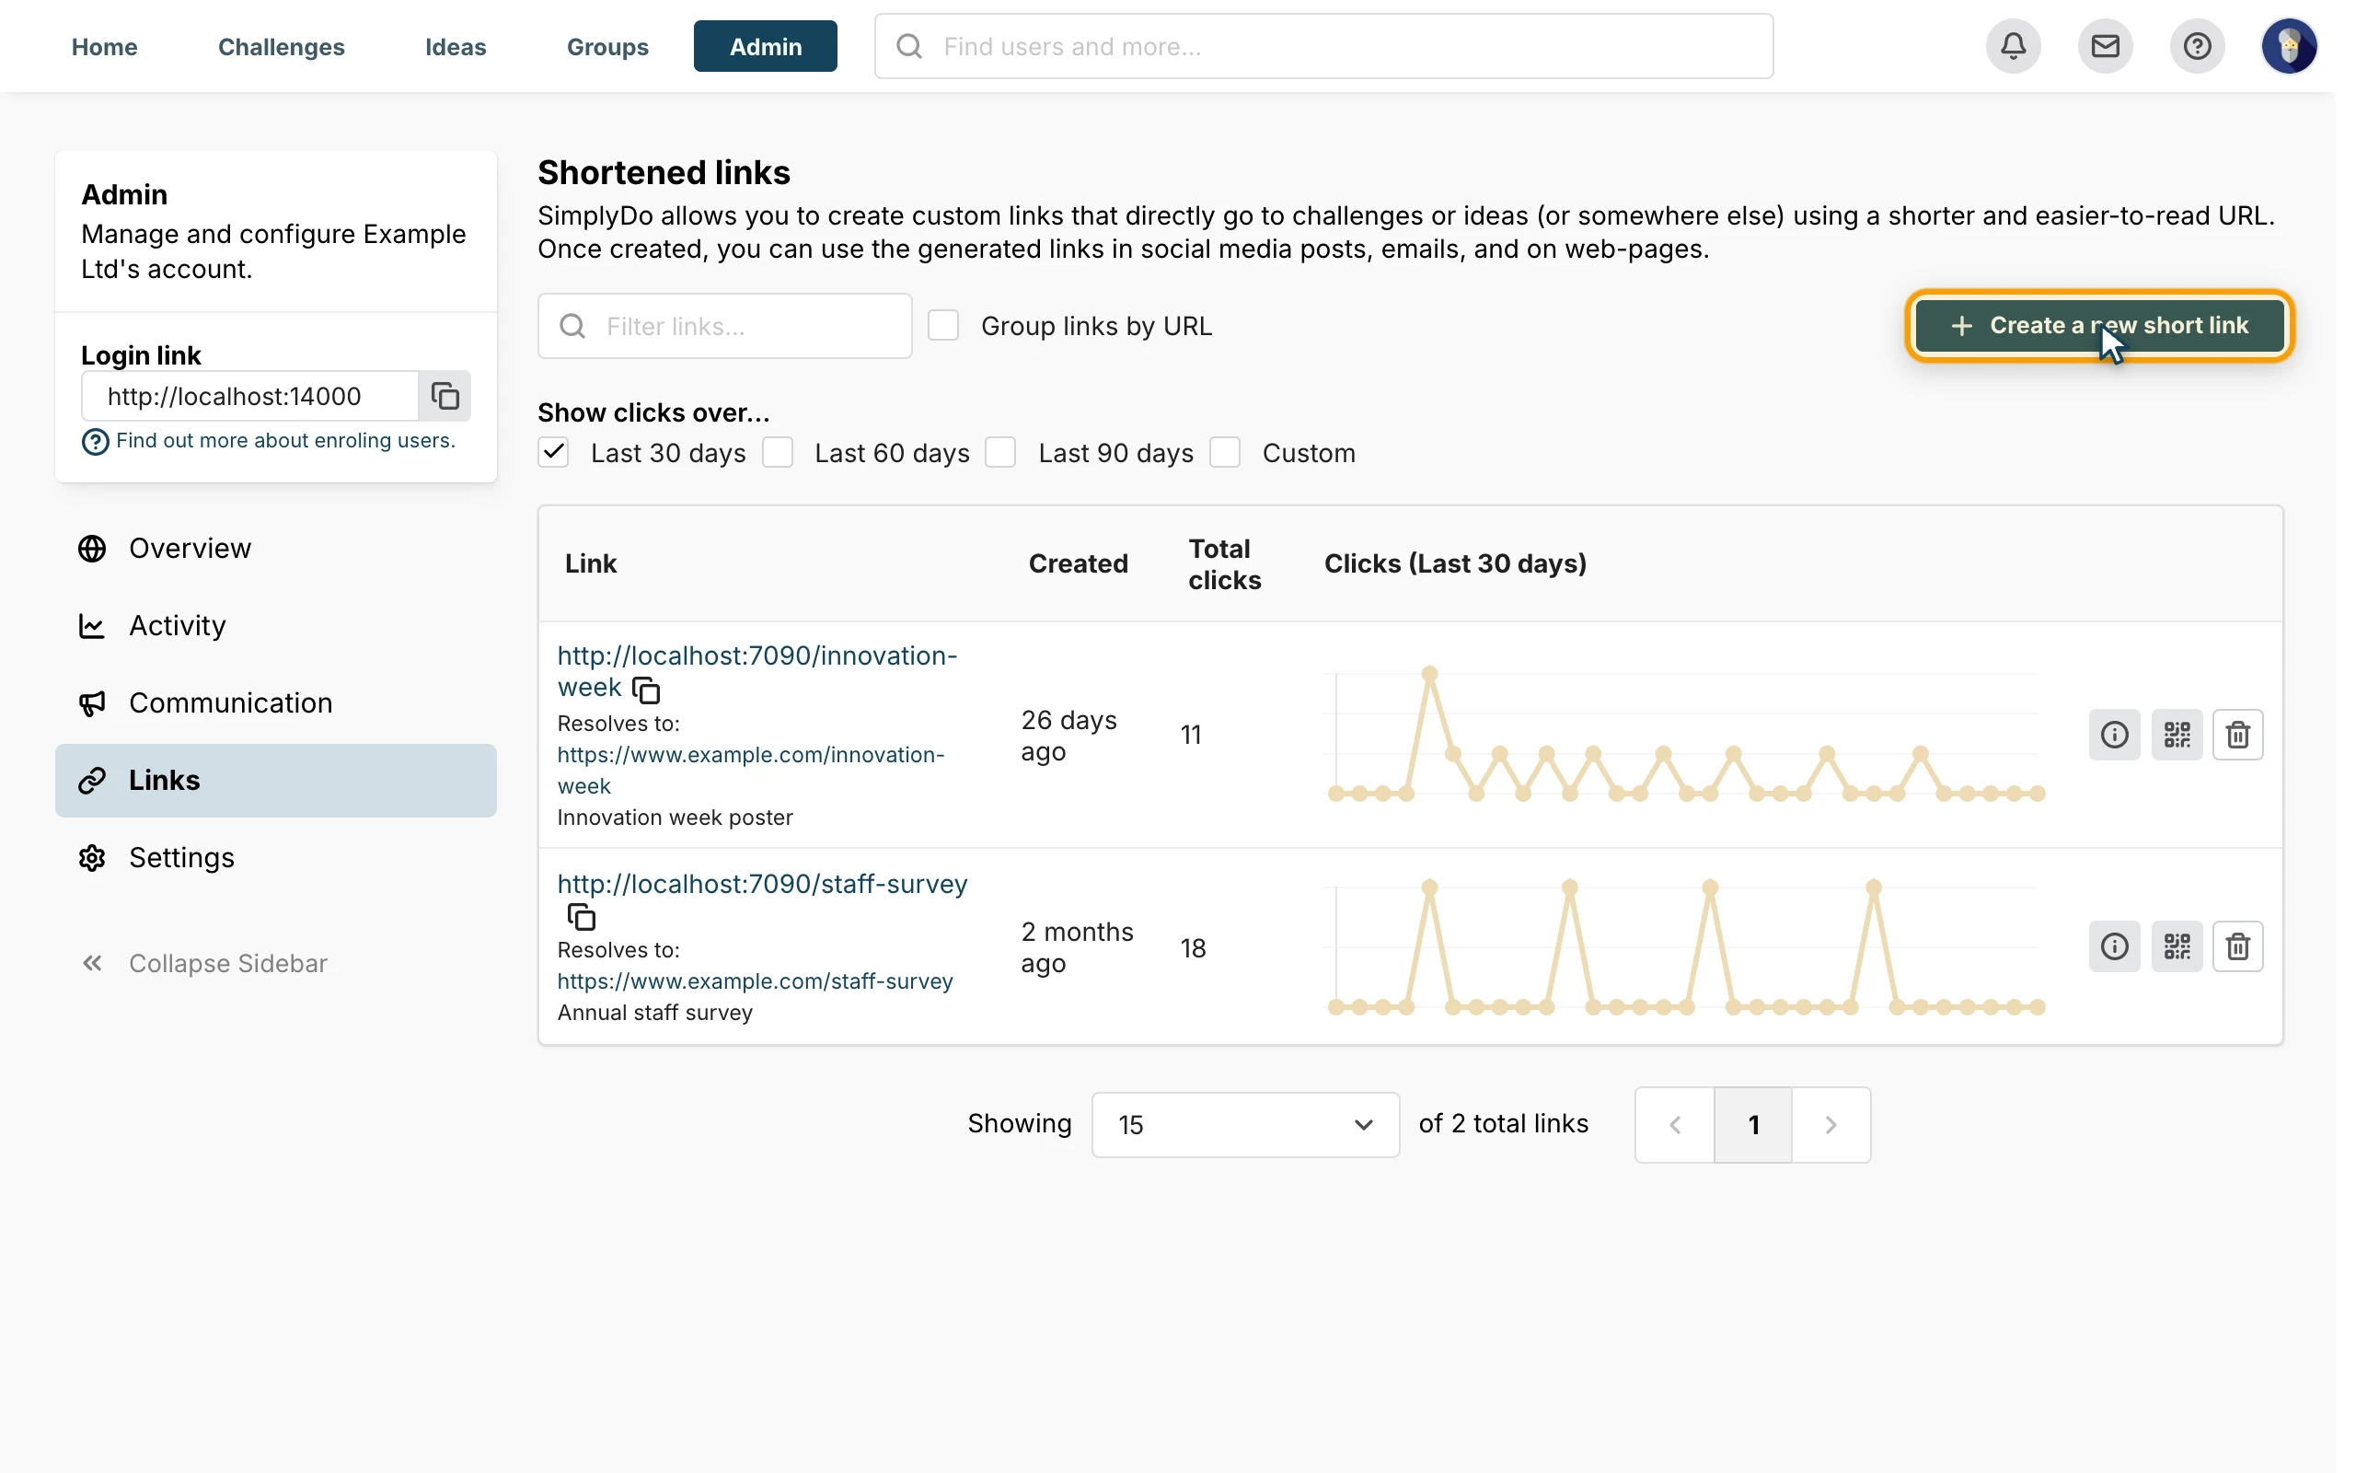Enable Group links by URL checkbox
The height and width of the screenshot is (1473, 2356).
943,325
